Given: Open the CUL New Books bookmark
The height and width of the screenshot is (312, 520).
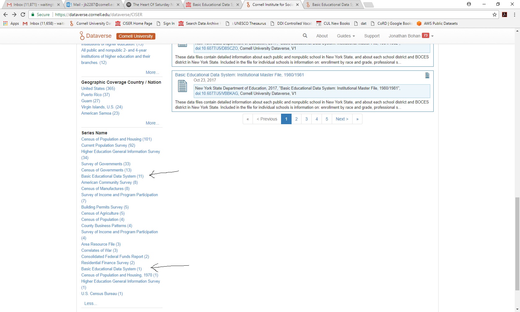Looking at the screenshot, I should 333,23.
